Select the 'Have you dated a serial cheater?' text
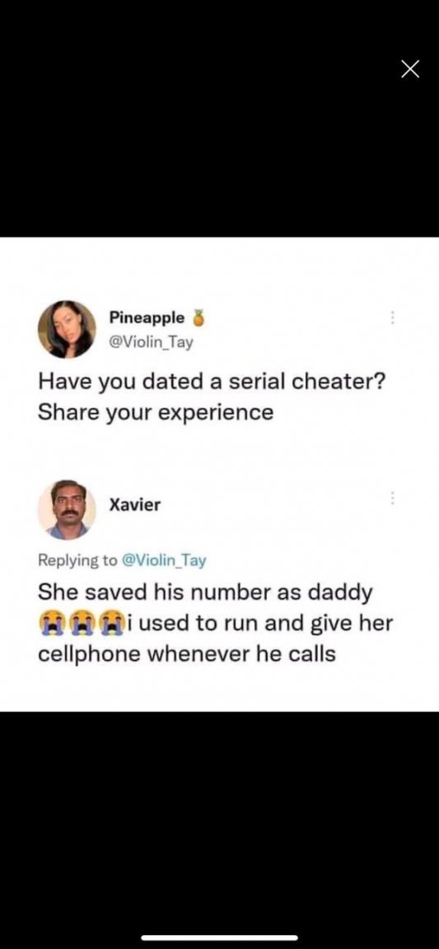The height and width of the screenshot is (949, 439). pos(211,382)
